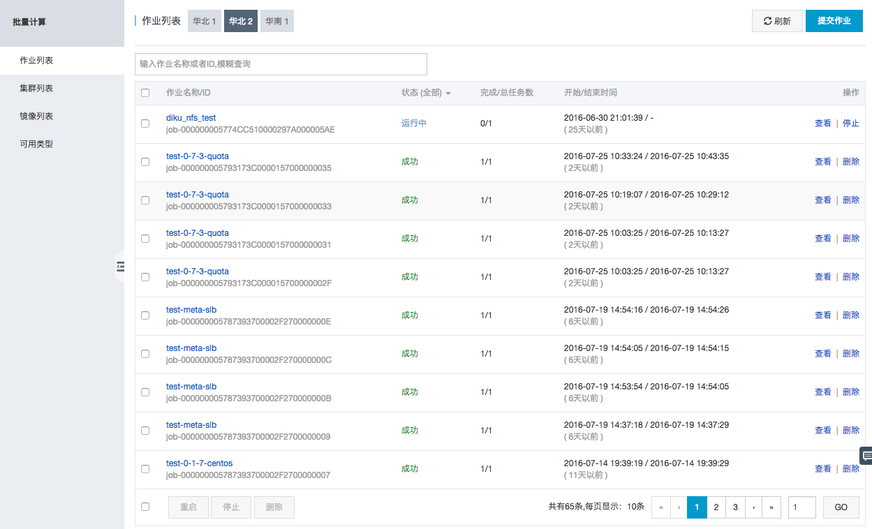
Task: Click the 删除 batch button at bottom
Action: 274,507
